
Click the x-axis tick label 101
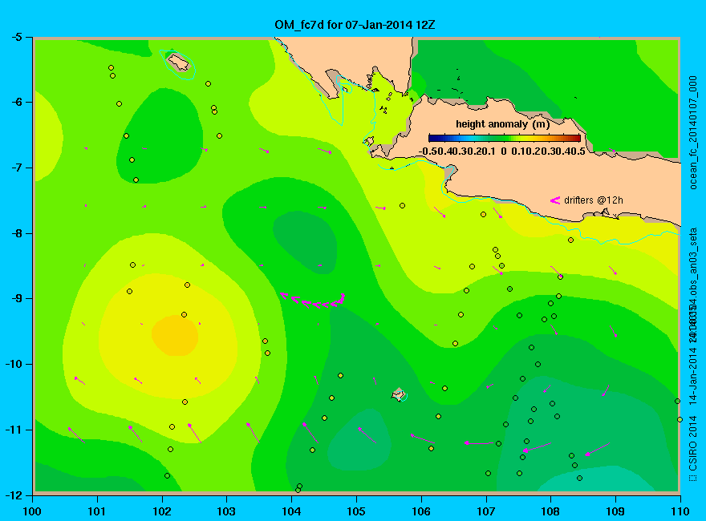pyautogui.click(x=97, y=511)
